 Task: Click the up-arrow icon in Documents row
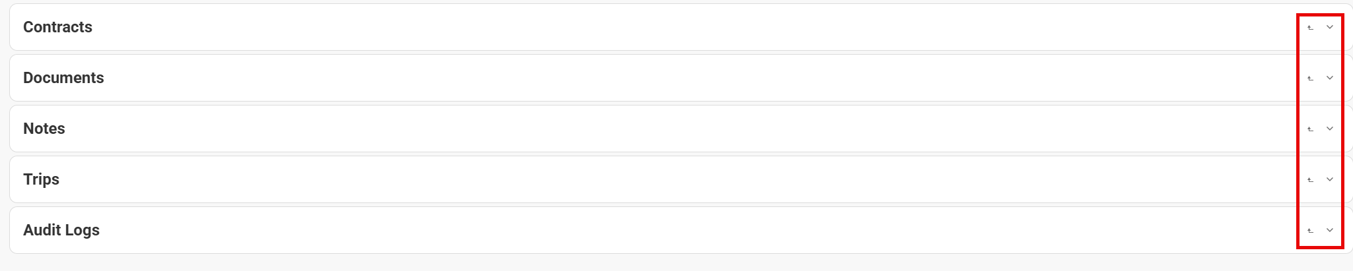1311,78
